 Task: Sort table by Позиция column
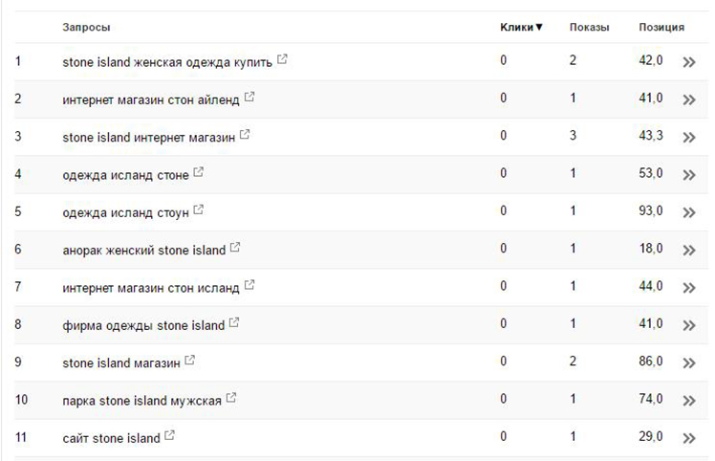[x=661, y=28]
